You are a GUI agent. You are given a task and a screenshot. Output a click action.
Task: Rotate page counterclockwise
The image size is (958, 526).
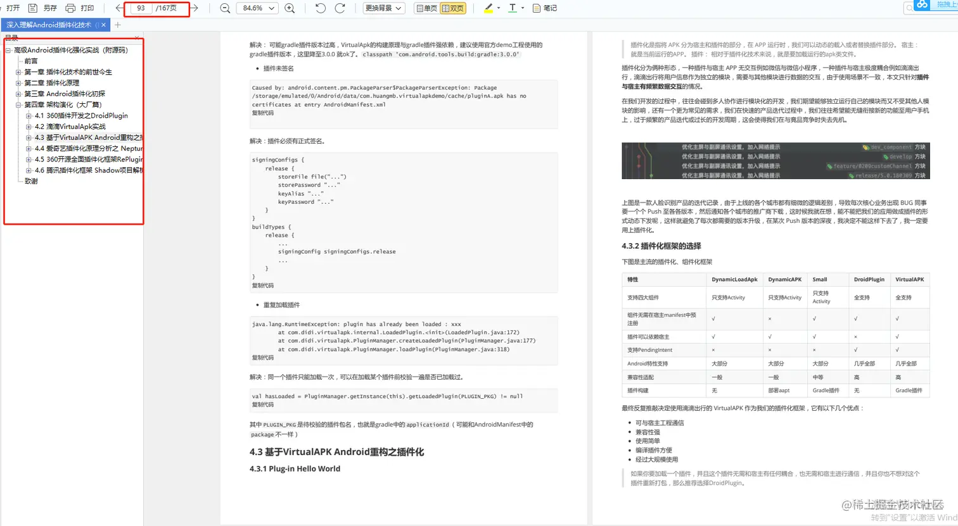pos(321,8)
